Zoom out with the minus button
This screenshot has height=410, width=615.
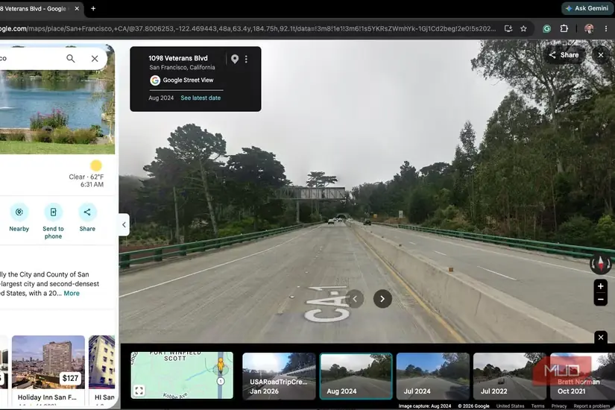(x=601, y=300)
